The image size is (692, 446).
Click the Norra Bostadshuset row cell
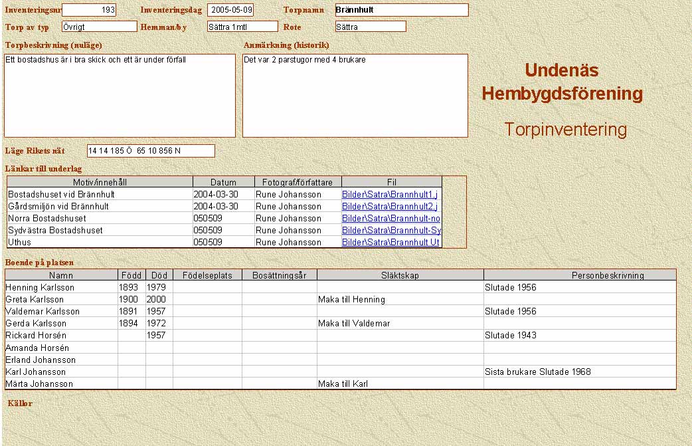tap(100, 219)
